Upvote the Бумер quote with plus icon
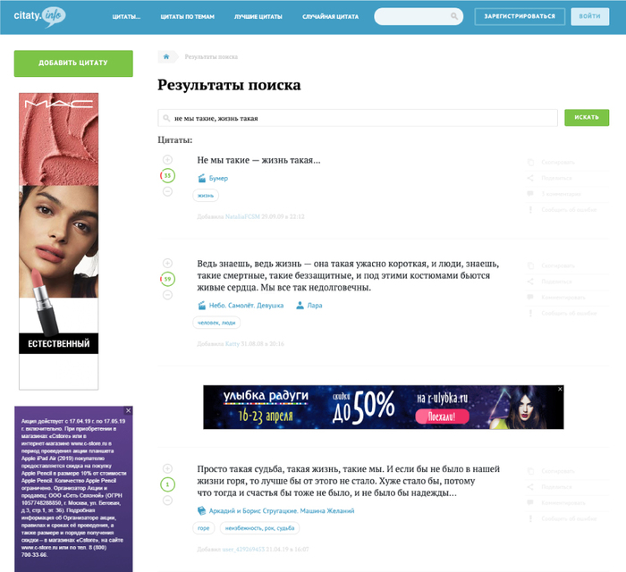This screenshot has width=626, height=572. (167, 160)
